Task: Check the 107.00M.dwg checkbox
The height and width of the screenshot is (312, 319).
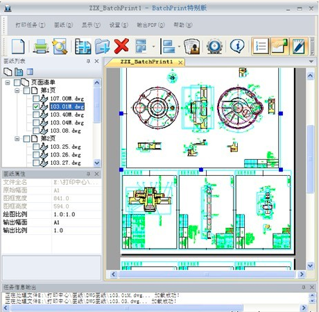Action: tap(36, 99)
